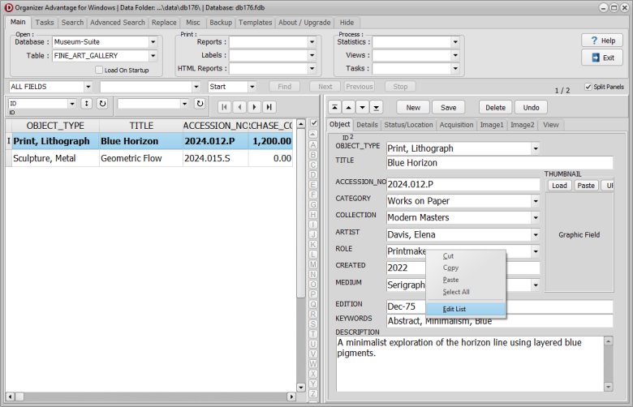The width and height of the screenshot is (633, 407).
Task: Switch to the Status/Location tab
Action: click(x=408, y=125)
